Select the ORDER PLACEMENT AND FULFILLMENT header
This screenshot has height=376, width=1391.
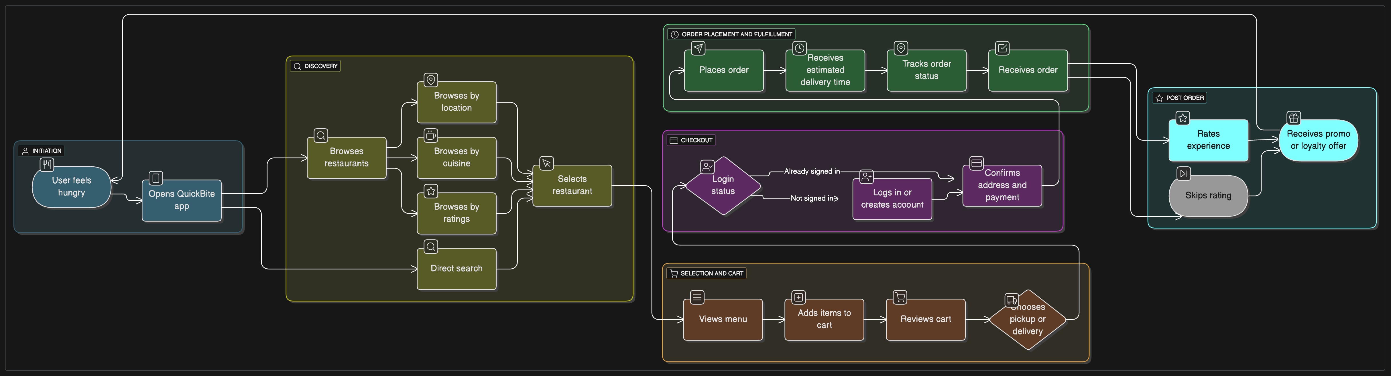coord(732,34)
